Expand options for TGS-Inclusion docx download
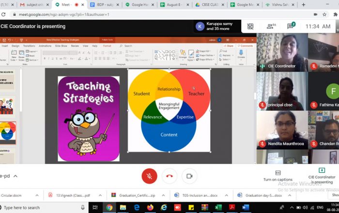The width and height of the screenshot is (339, 213). (226, 195)
